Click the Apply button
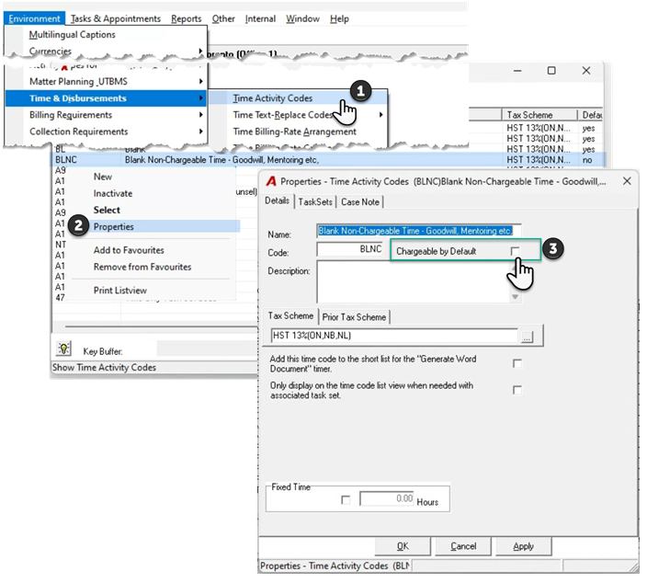The image size is (647, 583). point(523,546)
